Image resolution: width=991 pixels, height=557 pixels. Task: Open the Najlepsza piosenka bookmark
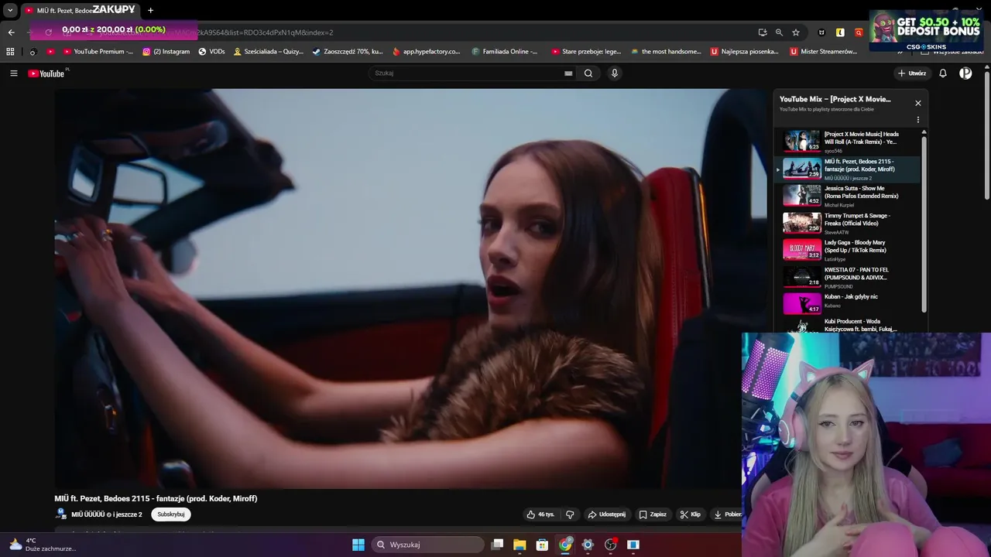pos(744,52)
